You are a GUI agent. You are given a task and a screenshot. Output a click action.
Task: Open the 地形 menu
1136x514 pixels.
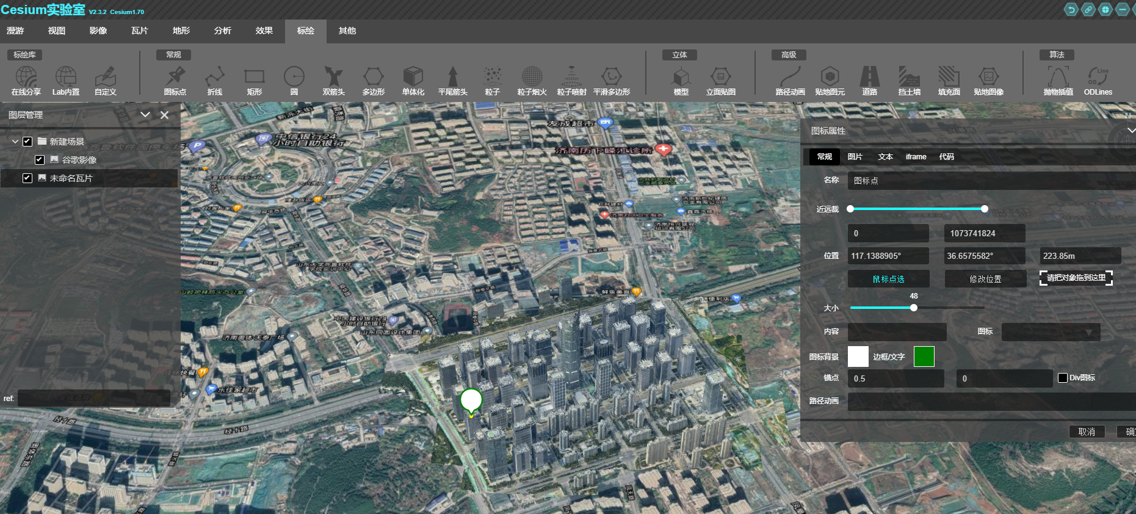[181, 31]
